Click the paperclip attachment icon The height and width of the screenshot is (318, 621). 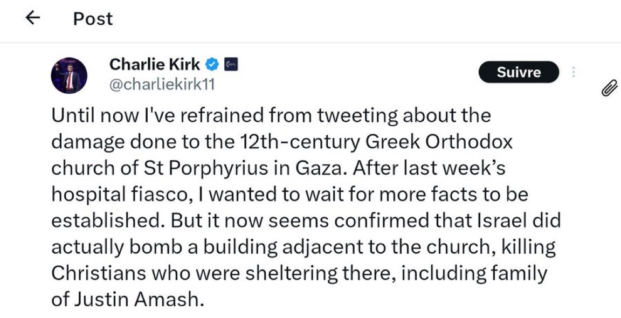(x=609, y=88)
